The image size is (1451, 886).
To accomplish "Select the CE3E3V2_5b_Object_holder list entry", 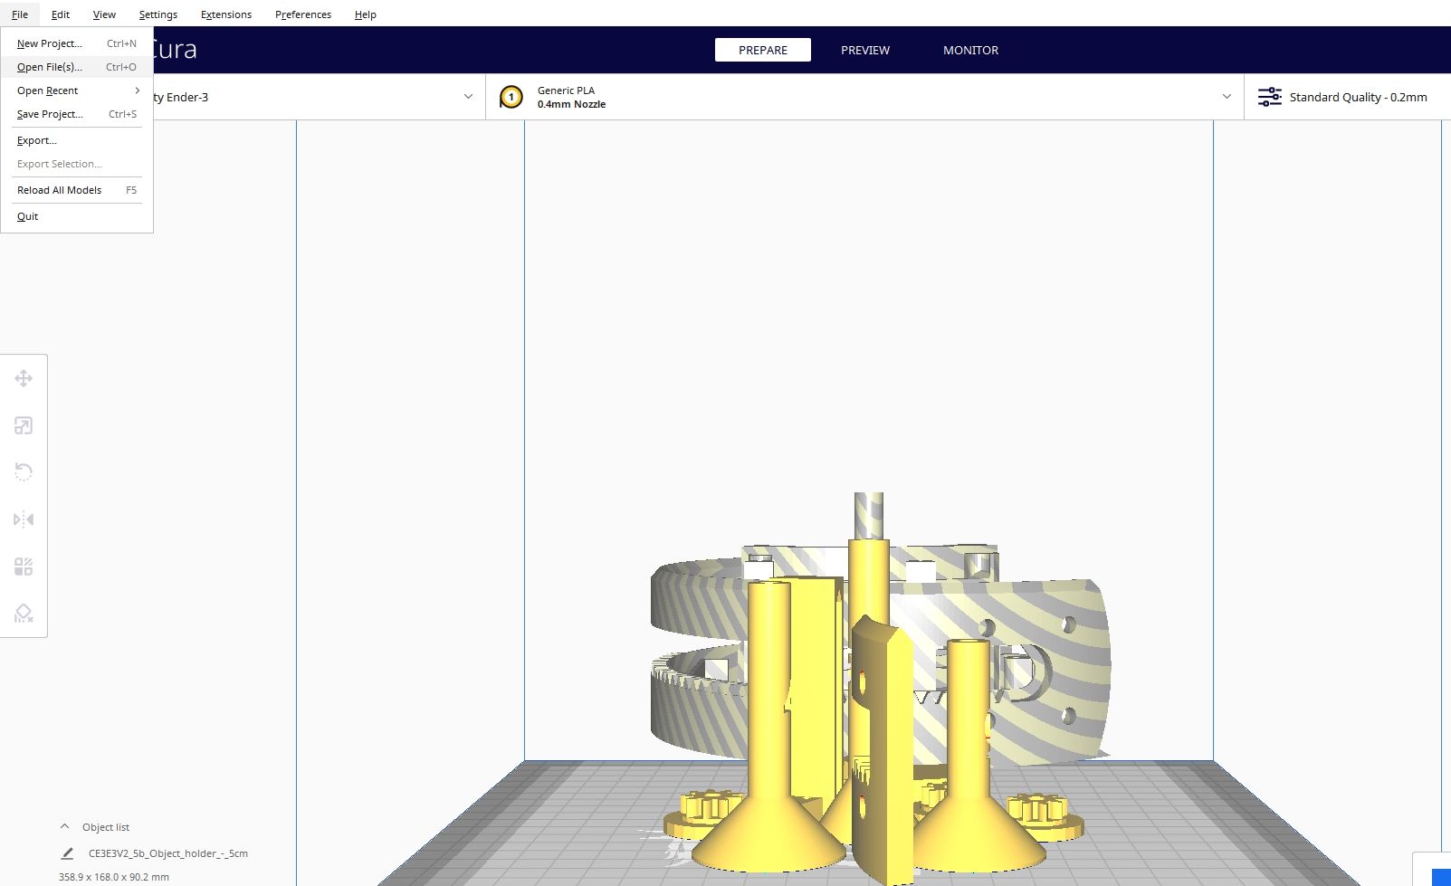I will 167,853.
